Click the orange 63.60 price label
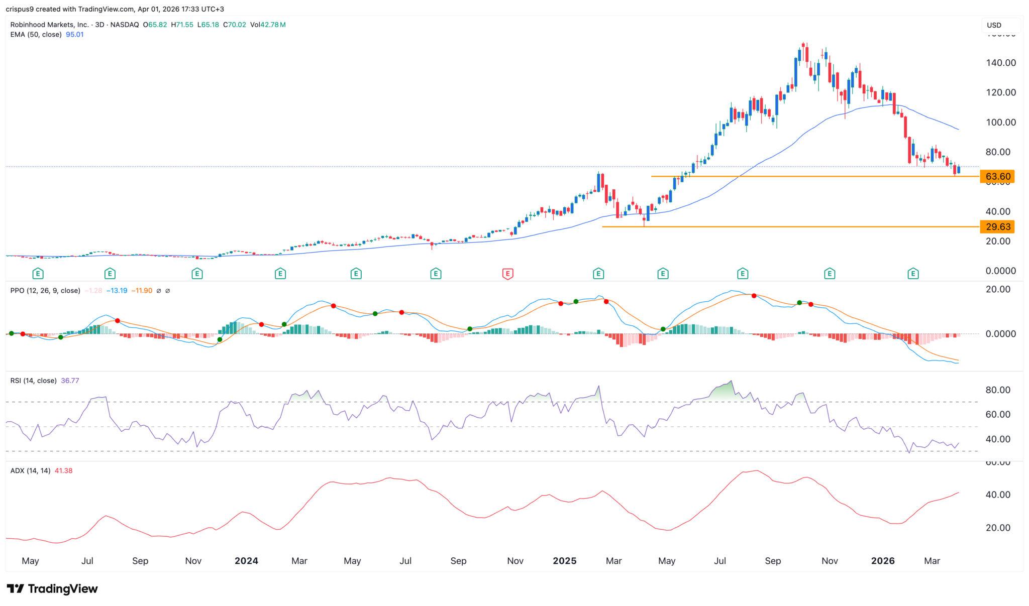The width and height of the screenshot is (1029, 606). [998, 177]
